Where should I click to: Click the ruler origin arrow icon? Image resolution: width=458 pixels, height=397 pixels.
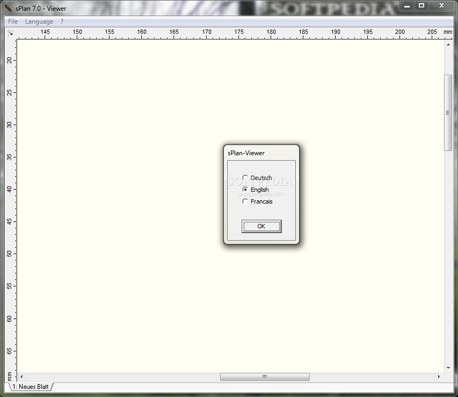coord(10,33)
